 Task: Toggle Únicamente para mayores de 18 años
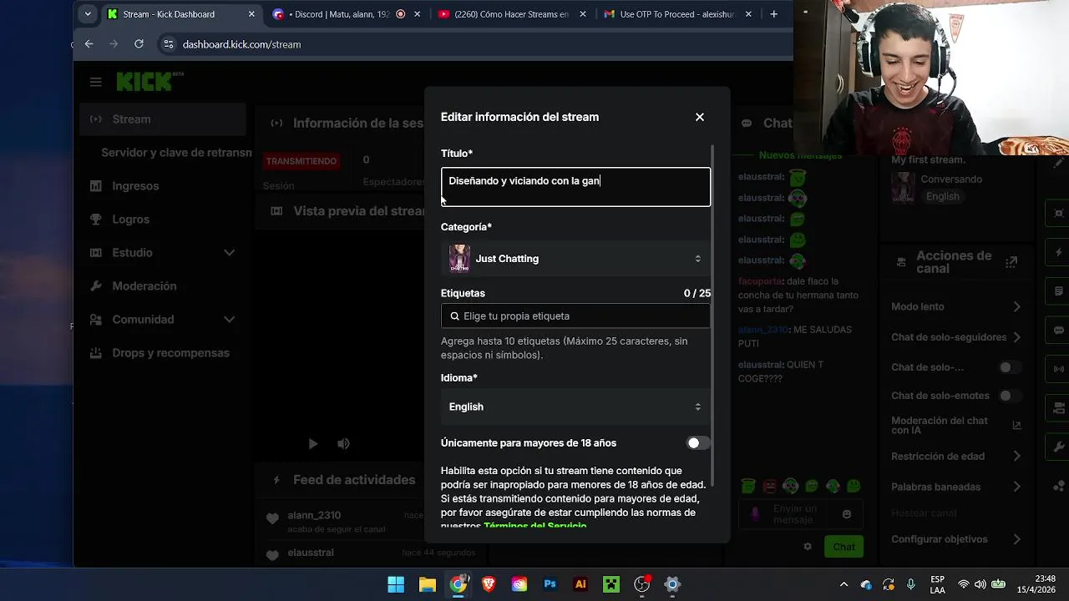click(698, 443)
